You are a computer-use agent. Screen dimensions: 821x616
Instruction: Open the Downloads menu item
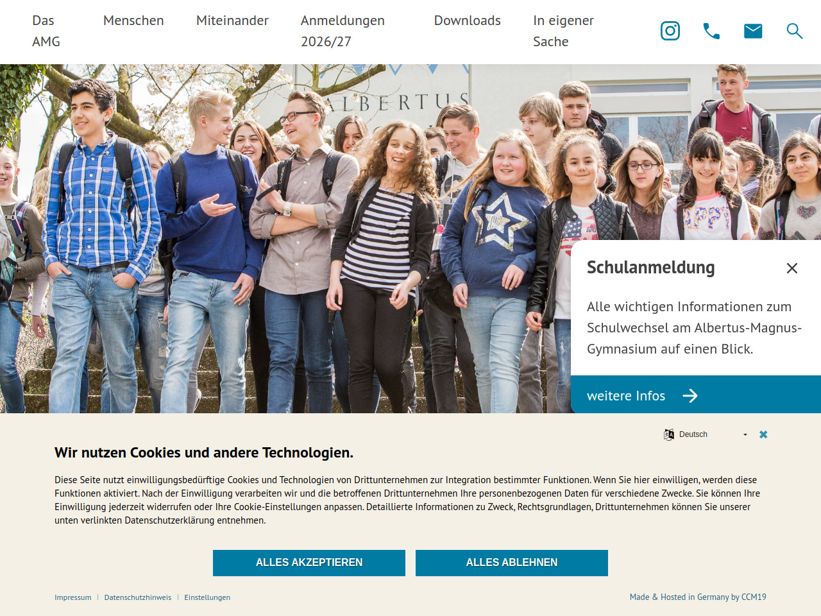(468, 21)
